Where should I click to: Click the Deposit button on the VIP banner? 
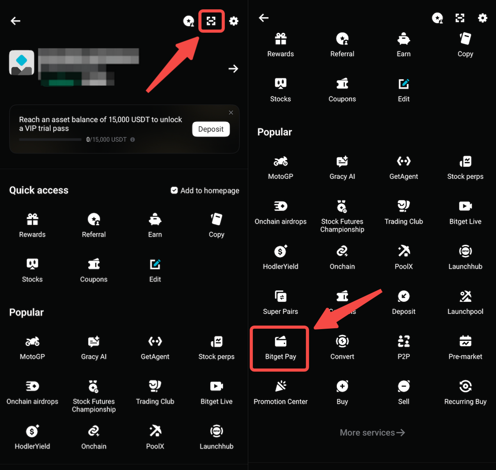[211, 129]
